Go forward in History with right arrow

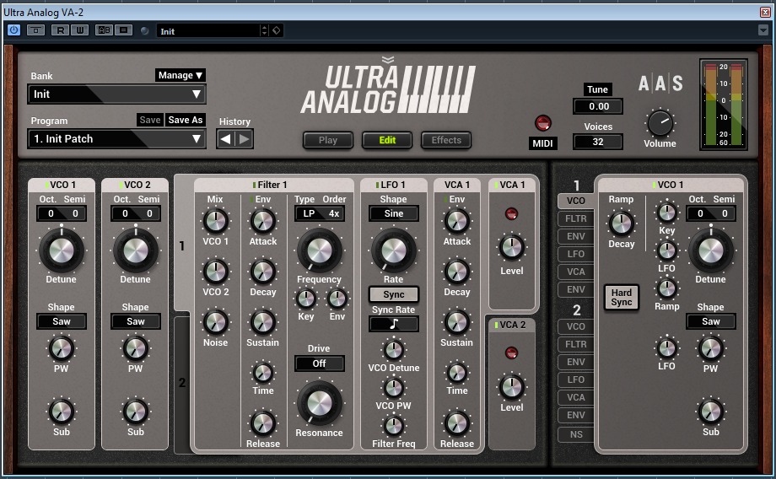click(244, 139)
